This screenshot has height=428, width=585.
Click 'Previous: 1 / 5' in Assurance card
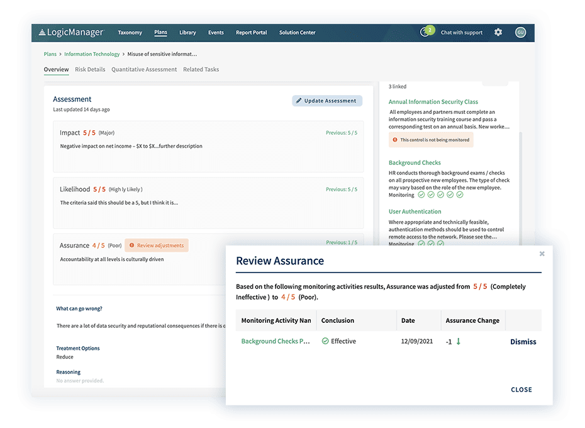(x=342, y=242)
